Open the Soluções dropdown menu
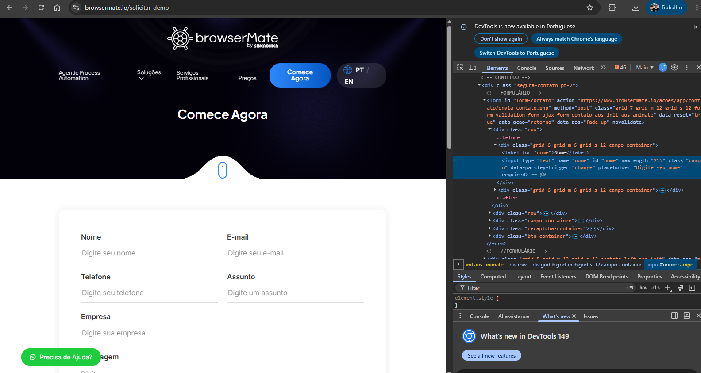The width and height of the screenshot is (701, 373). [x=149, y=75]
